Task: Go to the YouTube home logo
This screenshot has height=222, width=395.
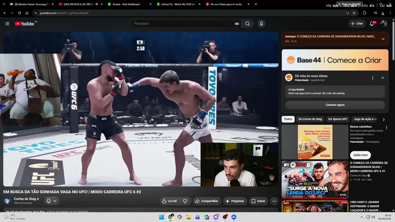Action: point(25,24)
